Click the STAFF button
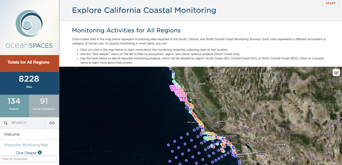Image resolution: width=342 pixels, height=165 pixels. pos(330,3)
